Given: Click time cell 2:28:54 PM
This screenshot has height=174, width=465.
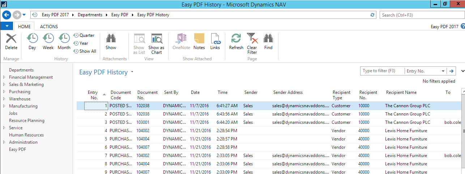Looking at the screenshot, I should (229, 131).
